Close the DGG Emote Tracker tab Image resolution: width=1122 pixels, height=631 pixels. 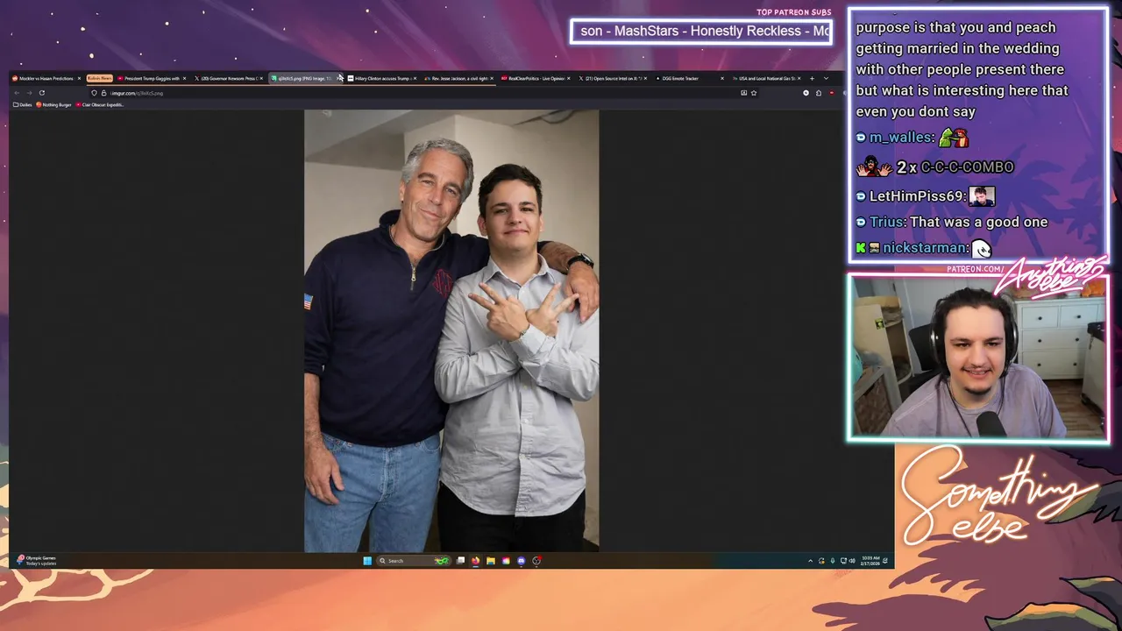tap(722, 78)
